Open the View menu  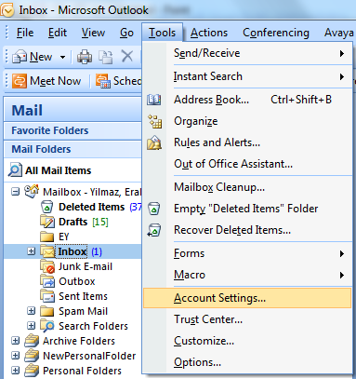click(x=93, y=33)
